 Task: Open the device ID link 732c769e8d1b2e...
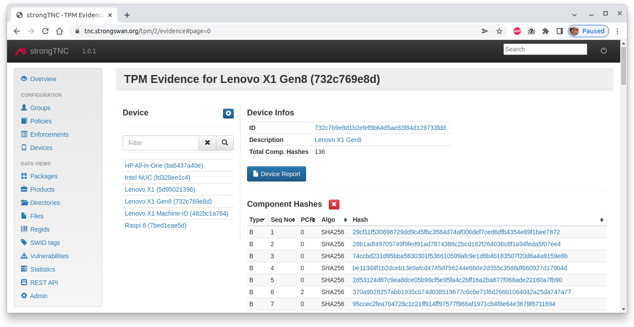coord(380,128)
